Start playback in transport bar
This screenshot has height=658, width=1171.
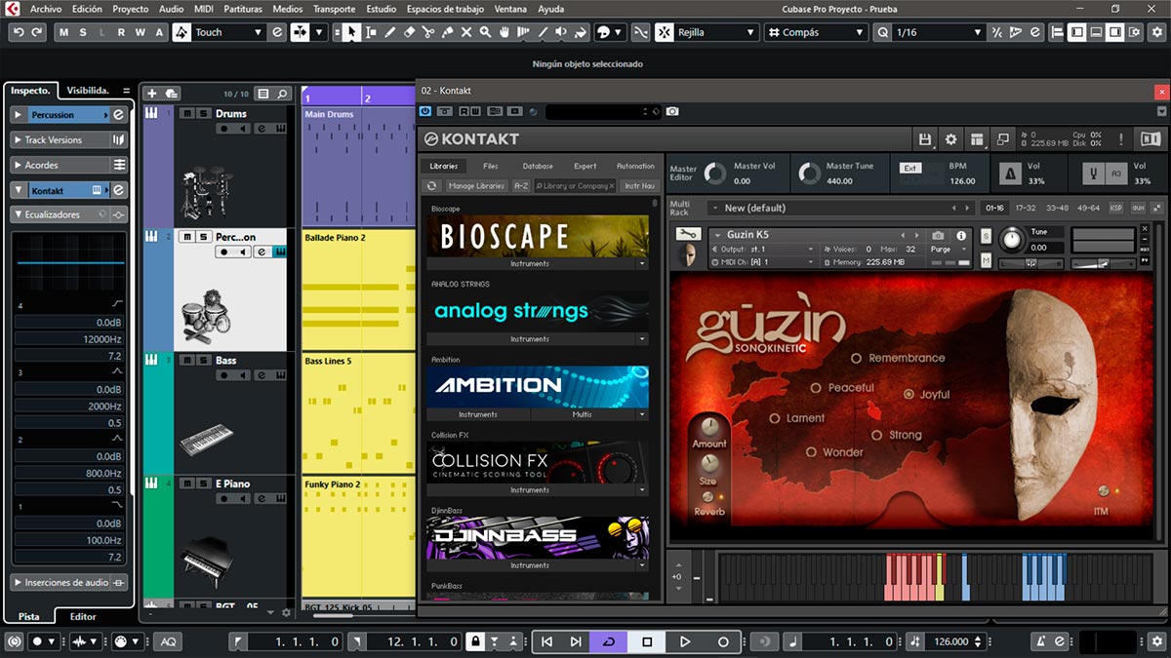tap(685, 641)
